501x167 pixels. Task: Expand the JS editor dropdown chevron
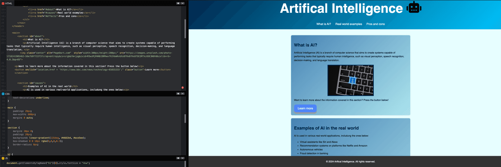point(183,158)
